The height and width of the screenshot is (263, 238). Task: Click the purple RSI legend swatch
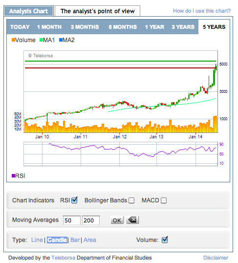click(13, 176)
